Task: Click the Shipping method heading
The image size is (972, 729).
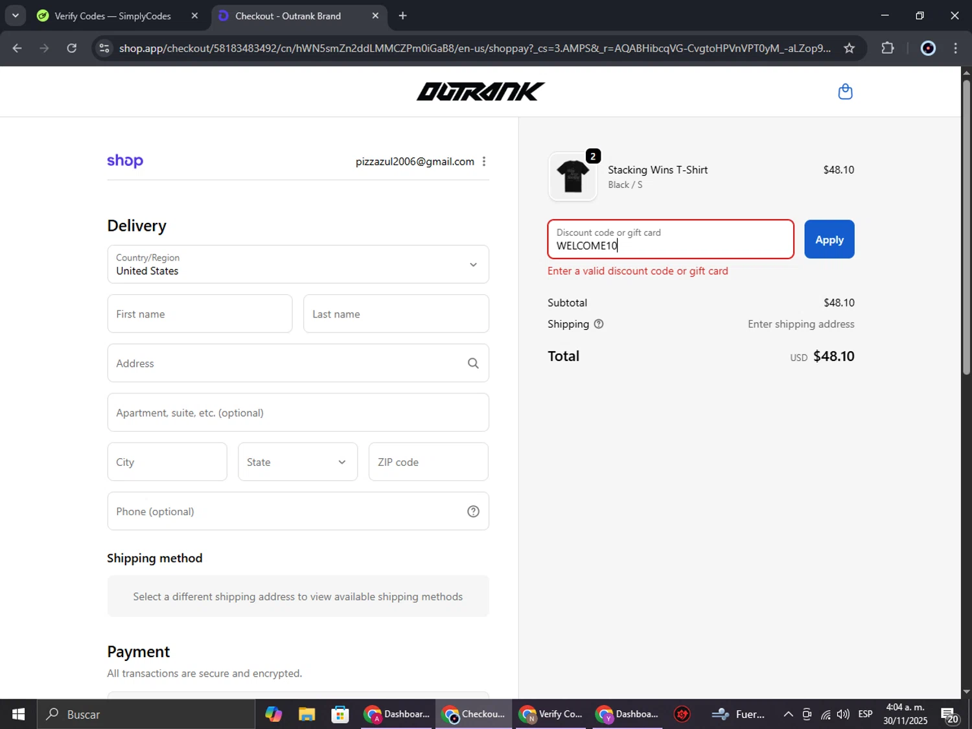Action: pos(154,558)
